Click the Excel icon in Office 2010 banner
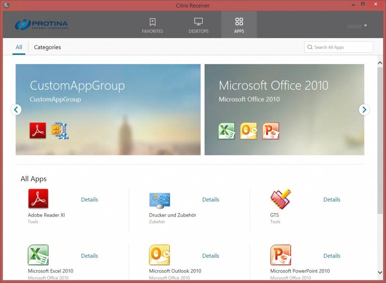Image resolution: width=386 pixels, height=283 pixels. 227,131
